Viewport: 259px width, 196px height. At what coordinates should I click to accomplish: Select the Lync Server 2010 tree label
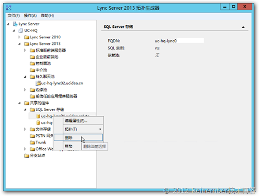45,37
